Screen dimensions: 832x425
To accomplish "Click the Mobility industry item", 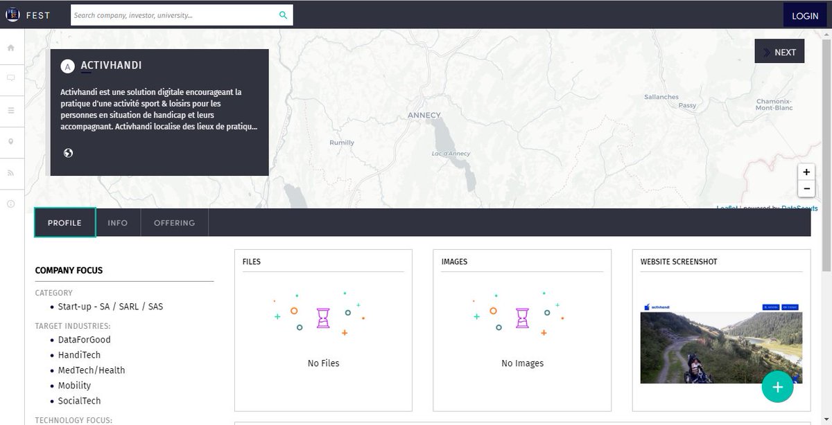I will tap(74, 386).
